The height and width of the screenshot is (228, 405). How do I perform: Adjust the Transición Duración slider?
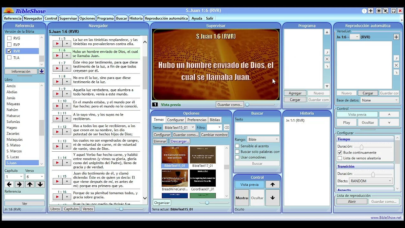pyautogui.click(x=373, y=174)
